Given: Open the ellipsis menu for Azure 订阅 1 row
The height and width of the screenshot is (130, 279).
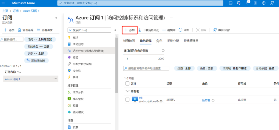Looking at the screenshot, I should [55, 79].
